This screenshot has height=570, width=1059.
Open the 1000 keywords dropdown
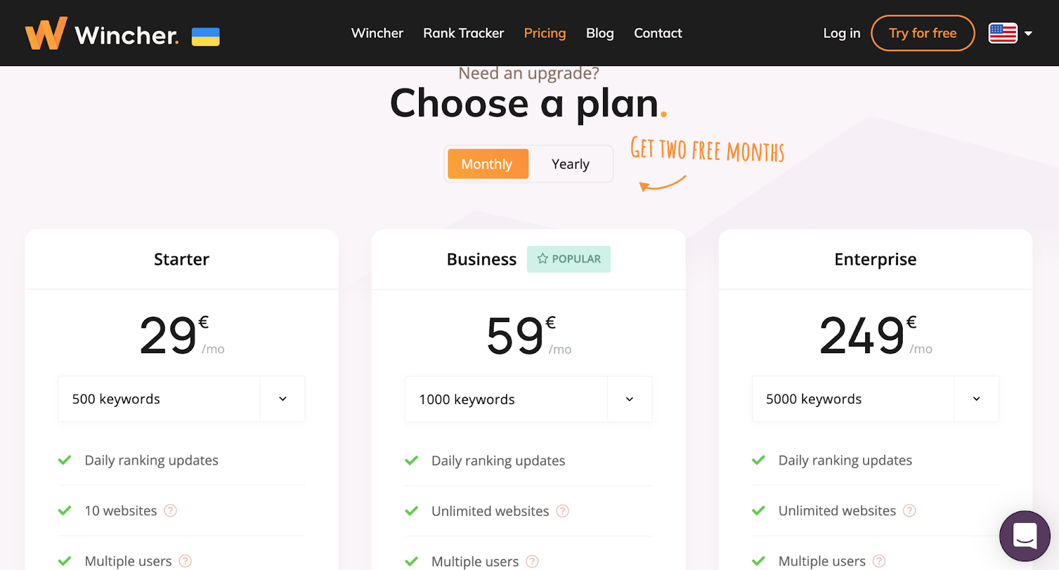coord(529,399)
